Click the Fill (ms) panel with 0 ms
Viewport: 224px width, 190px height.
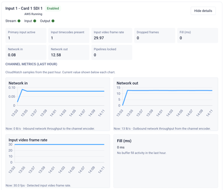(166, 161)
